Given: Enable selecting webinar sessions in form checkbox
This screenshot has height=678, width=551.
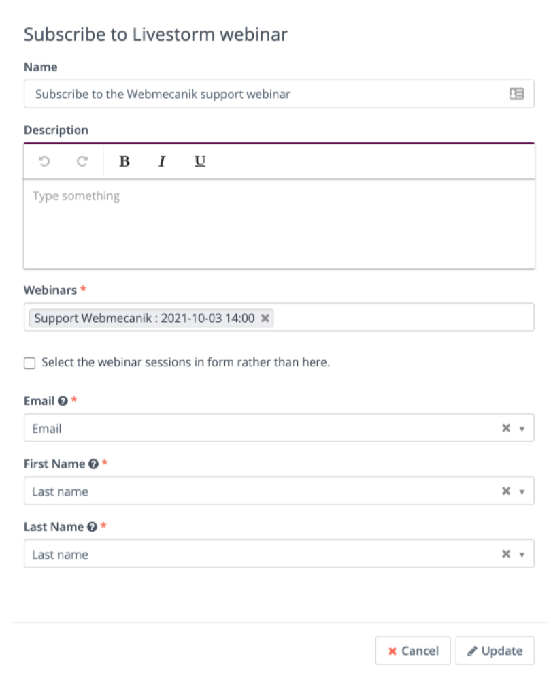Looking at the screenshot, I should pos(30,363).
